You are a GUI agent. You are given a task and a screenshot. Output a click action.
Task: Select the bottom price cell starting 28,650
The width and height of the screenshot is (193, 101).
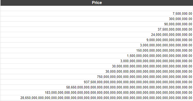point(97,98)
